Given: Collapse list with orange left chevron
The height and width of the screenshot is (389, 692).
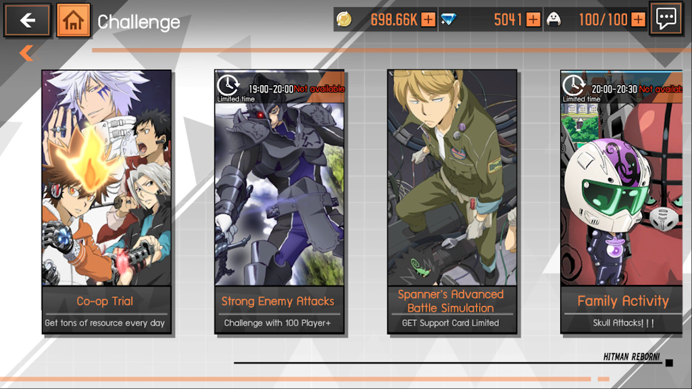Looking at the screenshot, I should pyautogui.click(x=26, y=53).
